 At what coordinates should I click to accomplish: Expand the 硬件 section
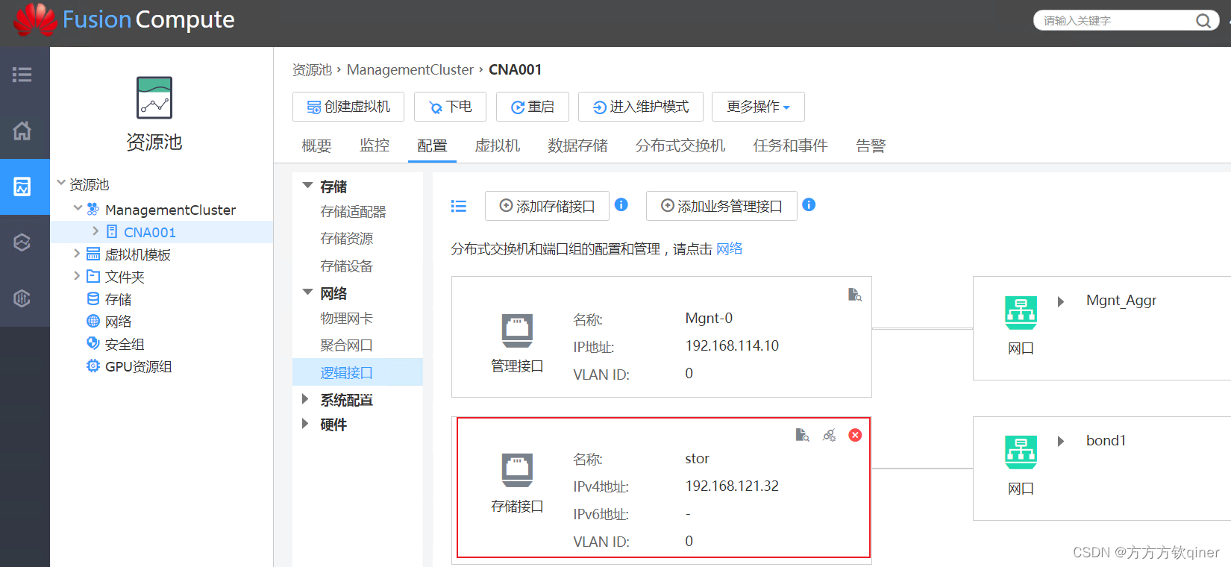point(305,424)
